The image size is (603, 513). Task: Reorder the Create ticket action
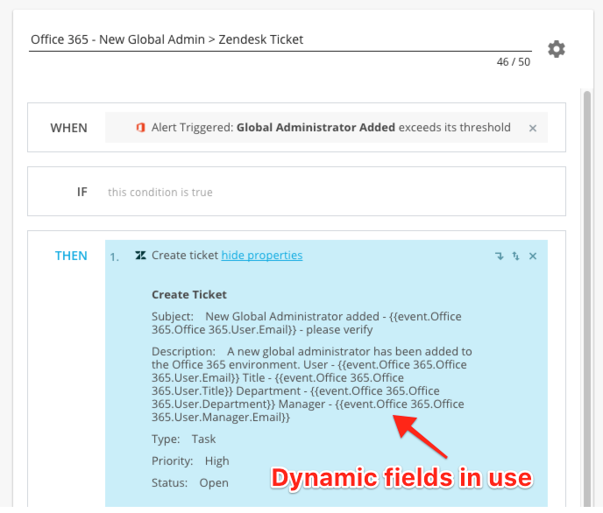(x=515, y=256)
